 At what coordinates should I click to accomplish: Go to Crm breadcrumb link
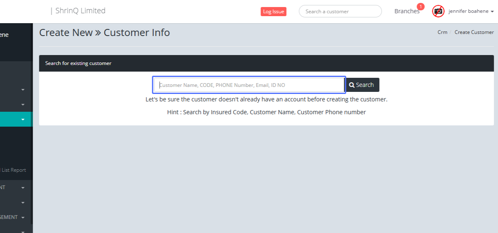(x=442, y=32)
